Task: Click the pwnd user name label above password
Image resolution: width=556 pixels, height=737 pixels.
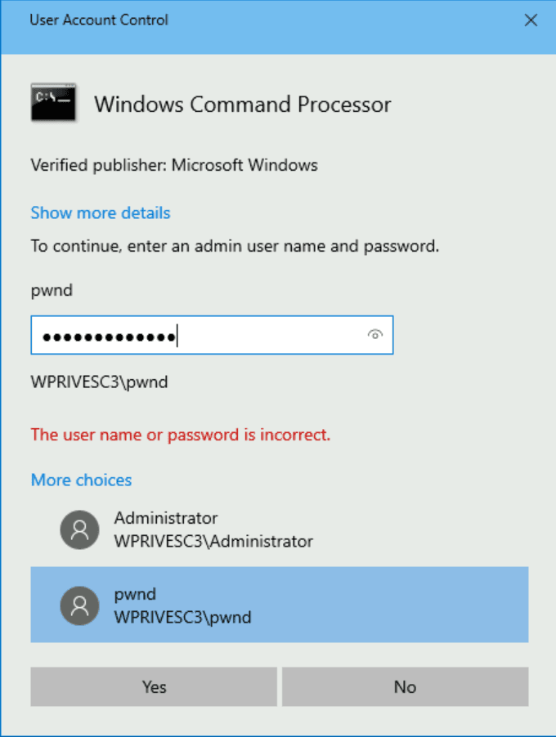Action: [52, 290]
